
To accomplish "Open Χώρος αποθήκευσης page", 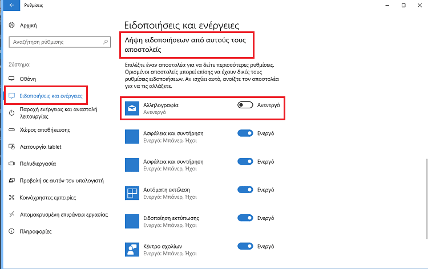I will tap(45, 130).
